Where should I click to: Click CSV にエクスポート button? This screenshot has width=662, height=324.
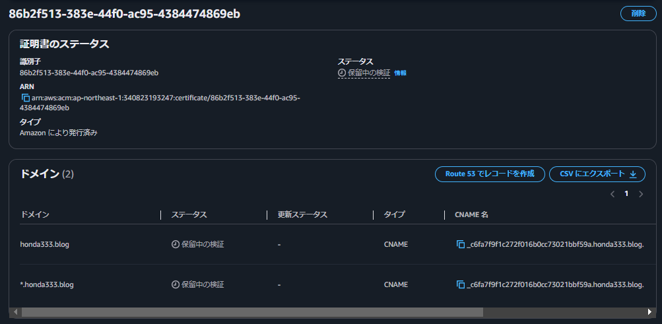click(597, 174)
